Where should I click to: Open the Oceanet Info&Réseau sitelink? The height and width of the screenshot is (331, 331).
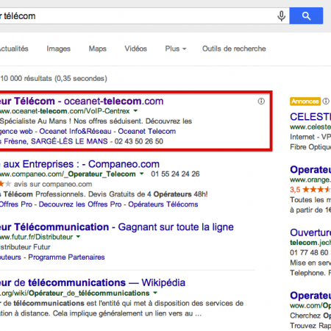pyautogui.click(x=75, y=132)
